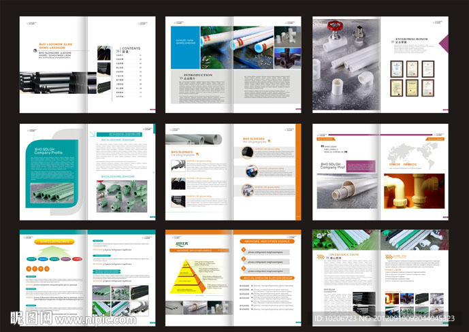Select the red-striped white pipes photo
Screen dimensions: 469x332
tap(237, 48)
